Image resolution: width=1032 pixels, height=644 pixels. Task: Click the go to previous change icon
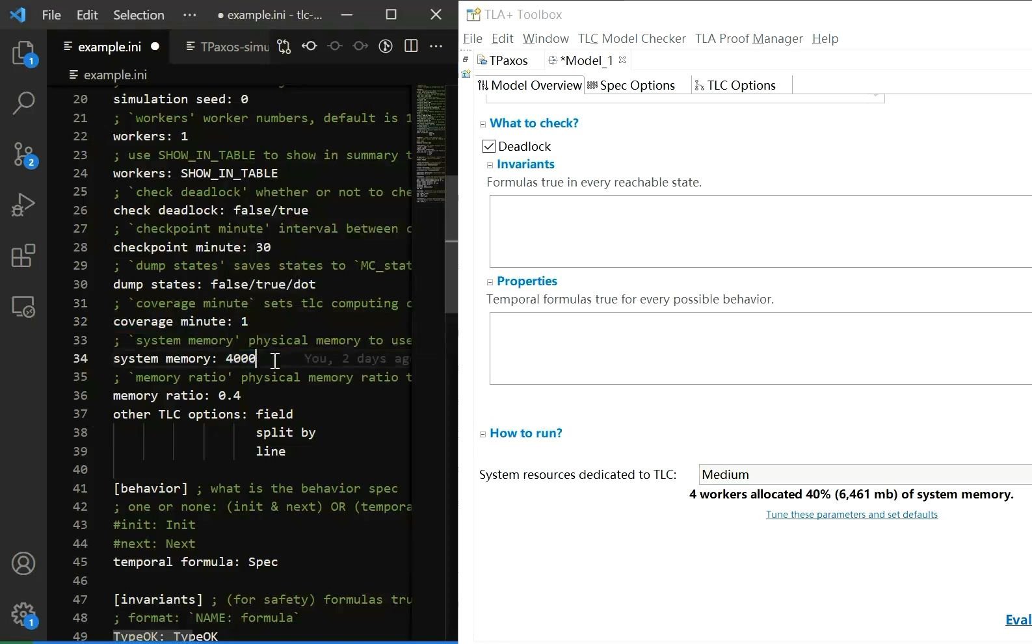310,46
